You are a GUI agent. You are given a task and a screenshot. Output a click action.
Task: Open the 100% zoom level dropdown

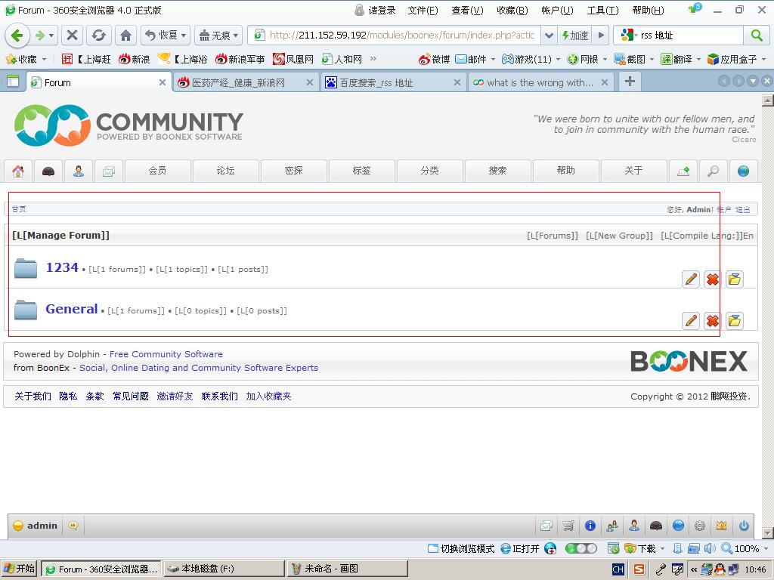coord(766,548)
